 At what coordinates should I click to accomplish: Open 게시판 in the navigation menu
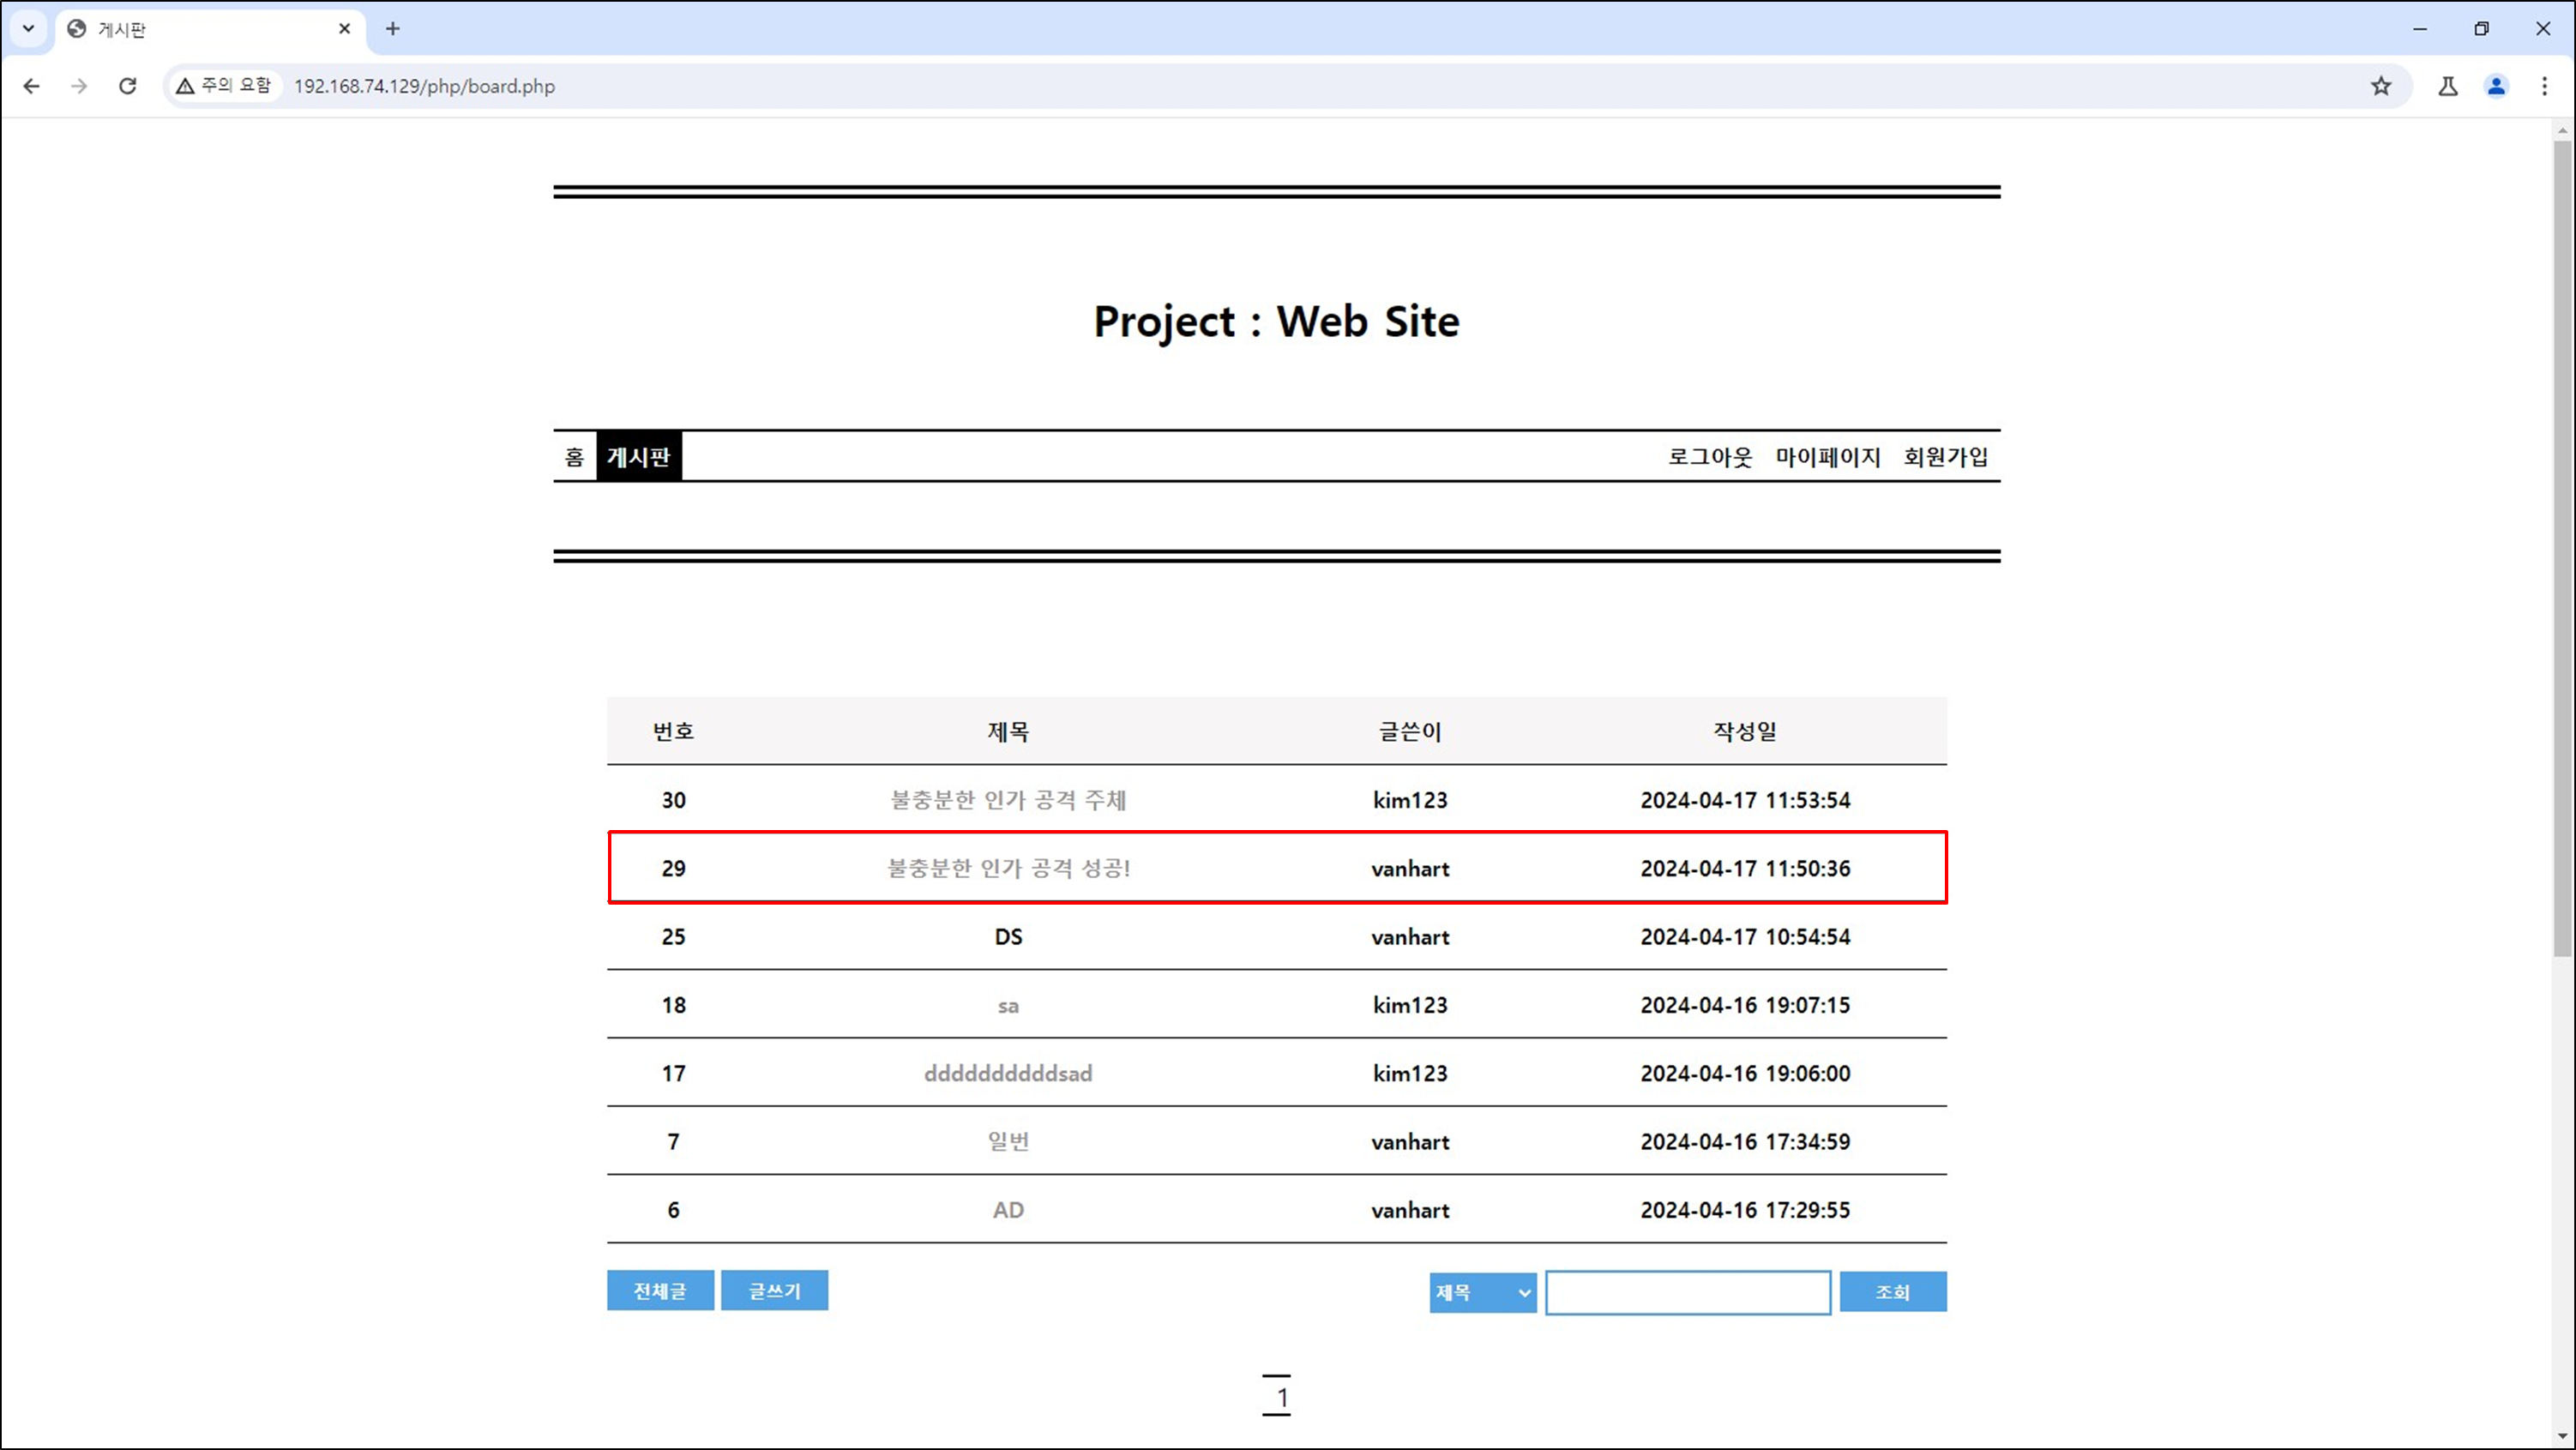639,457
